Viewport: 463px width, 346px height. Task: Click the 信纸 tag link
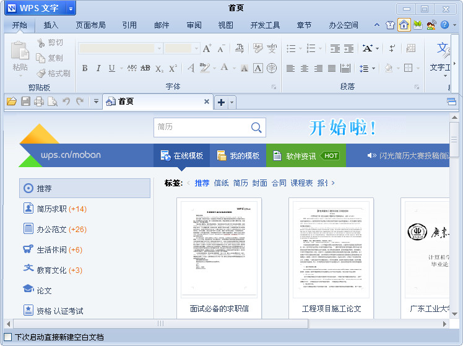click(221, 183)
